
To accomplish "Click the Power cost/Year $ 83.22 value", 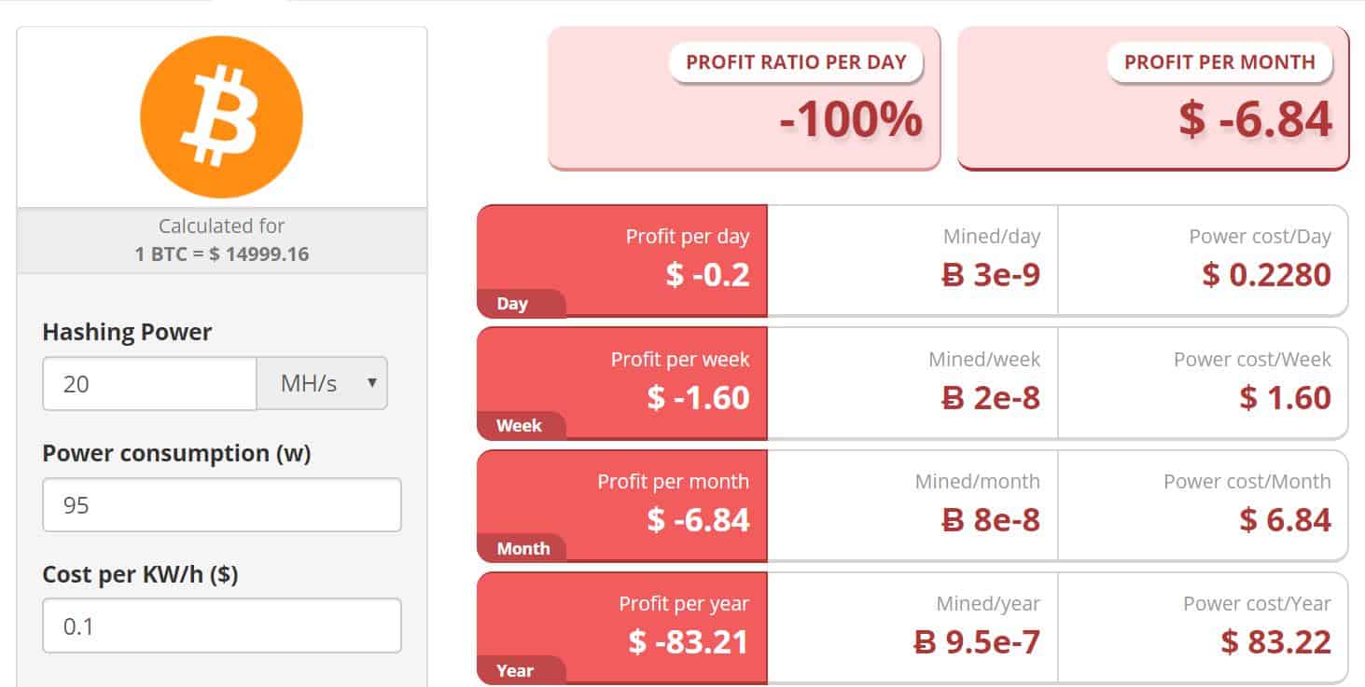I will point(1276,642).
